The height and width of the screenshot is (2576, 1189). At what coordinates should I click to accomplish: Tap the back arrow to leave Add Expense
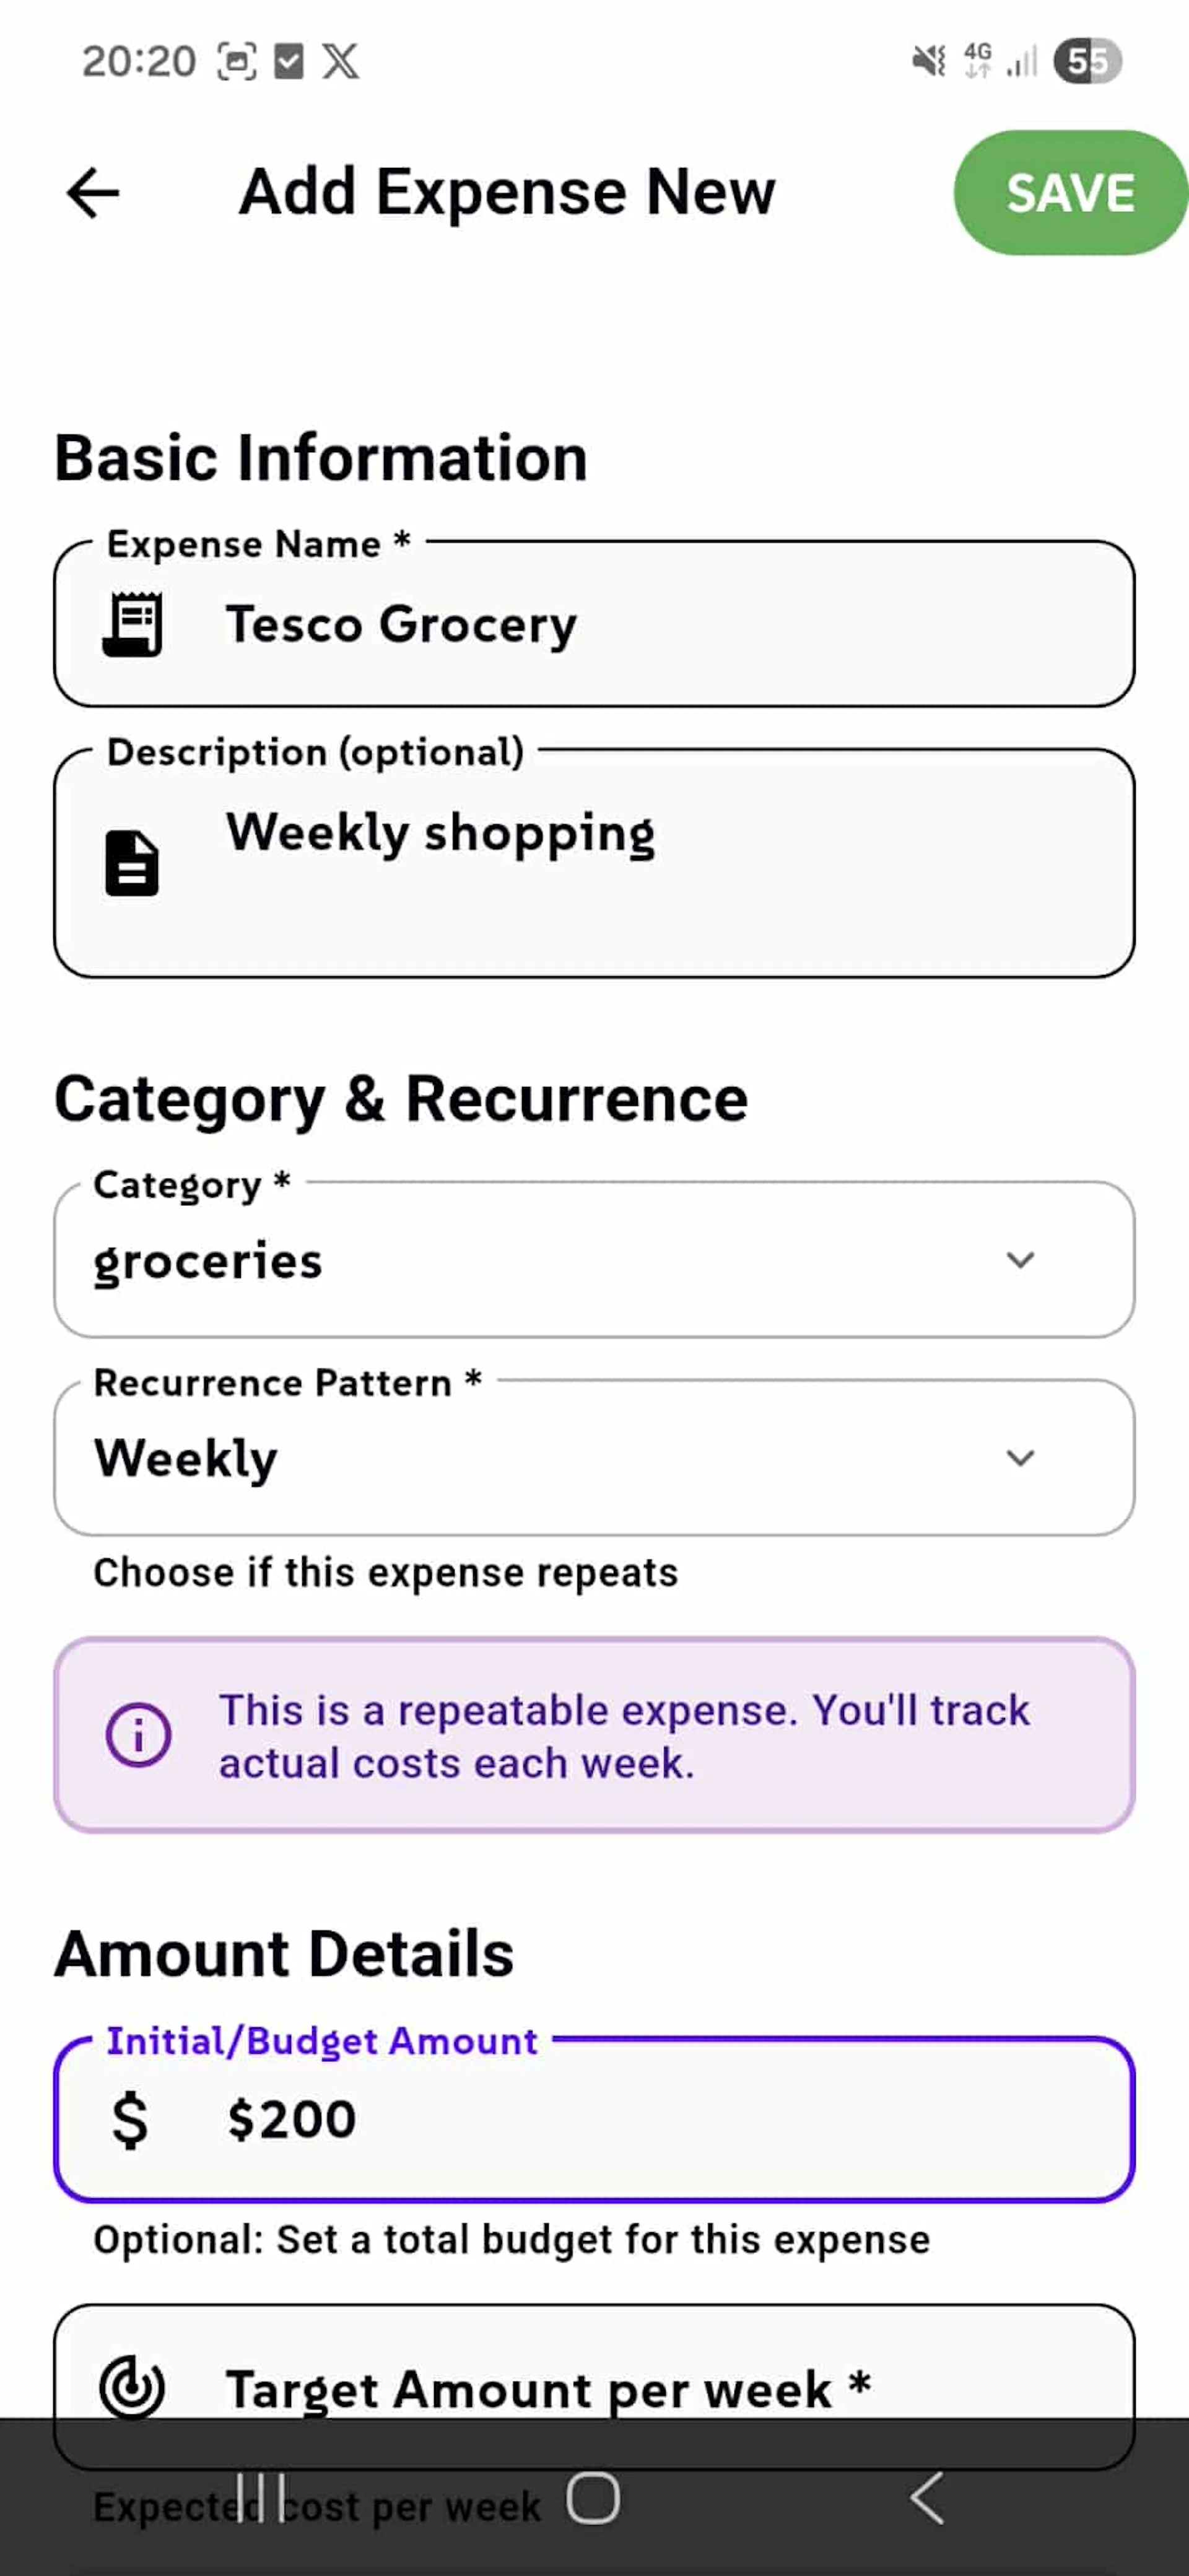coord(93,192)
